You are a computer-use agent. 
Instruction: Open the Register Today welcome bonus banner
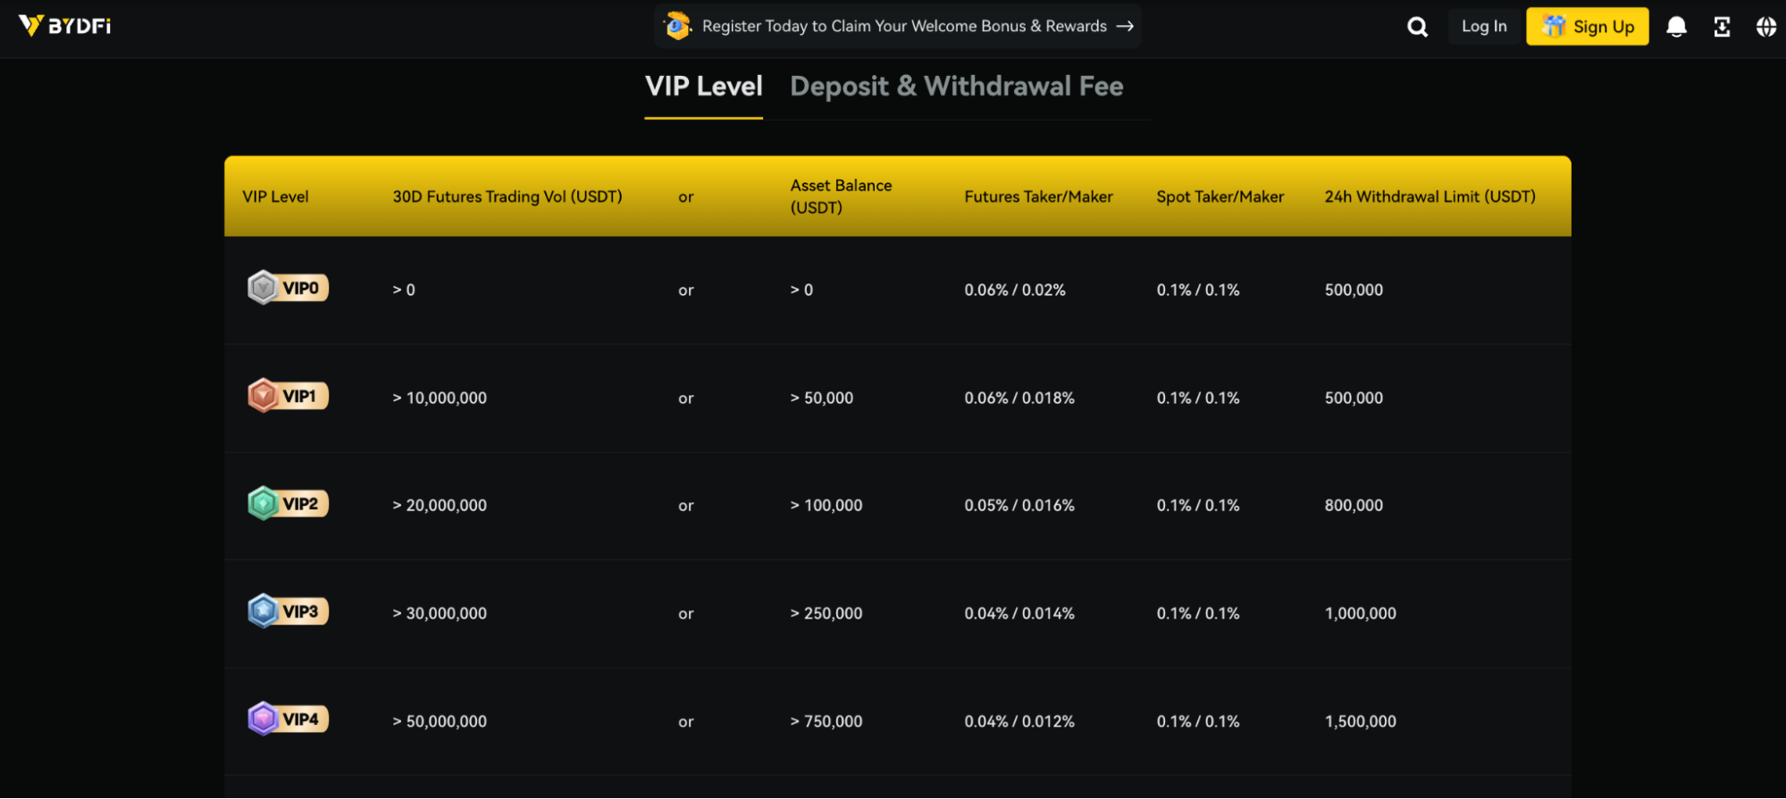tap(902, 27)
